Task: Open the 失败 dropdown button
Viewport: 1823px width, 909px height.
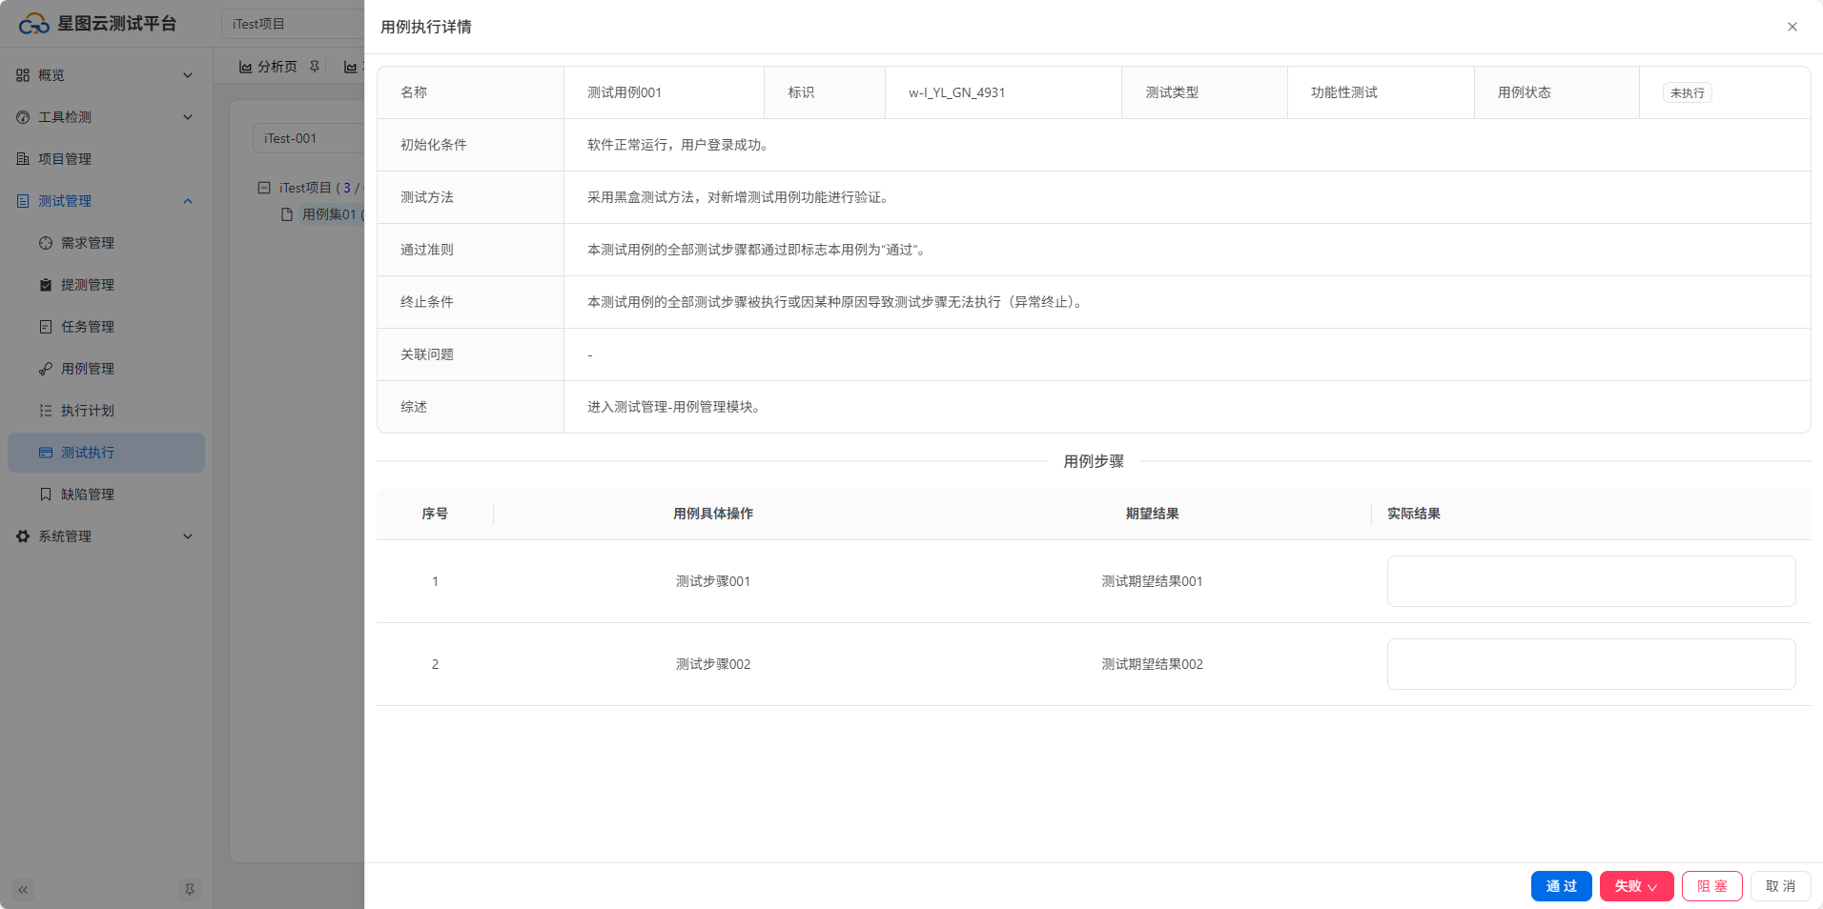Action: pyautogui.click(x=1636, y=886)
